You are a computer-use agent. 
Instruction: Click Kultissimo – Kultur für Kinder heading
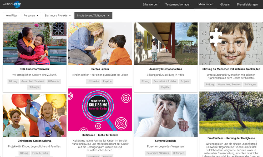coord(100,135)
